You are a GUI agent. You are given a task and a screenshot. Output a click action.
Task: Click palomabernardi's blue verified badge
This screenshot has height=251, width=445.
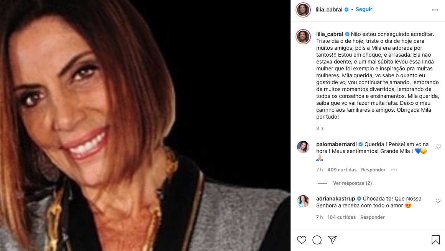(360, 144)
